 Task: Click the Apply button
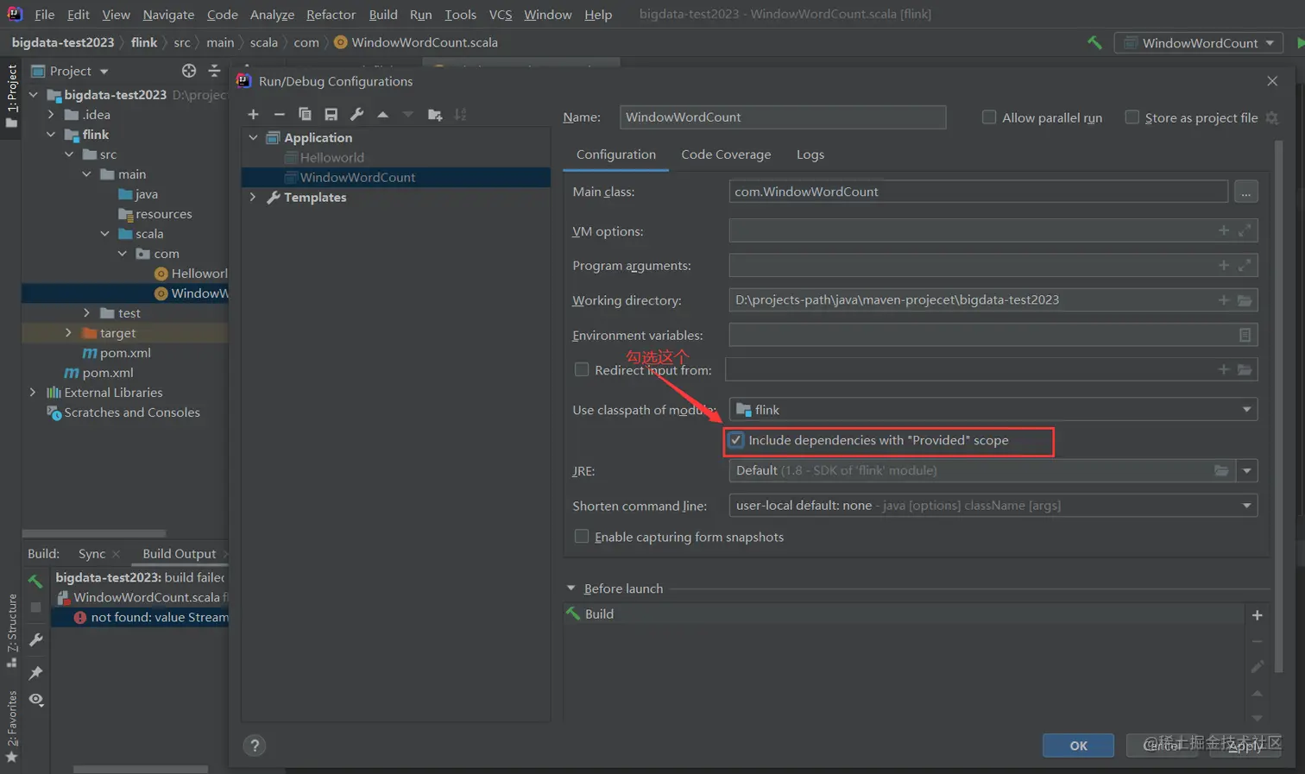point(1245,746)
